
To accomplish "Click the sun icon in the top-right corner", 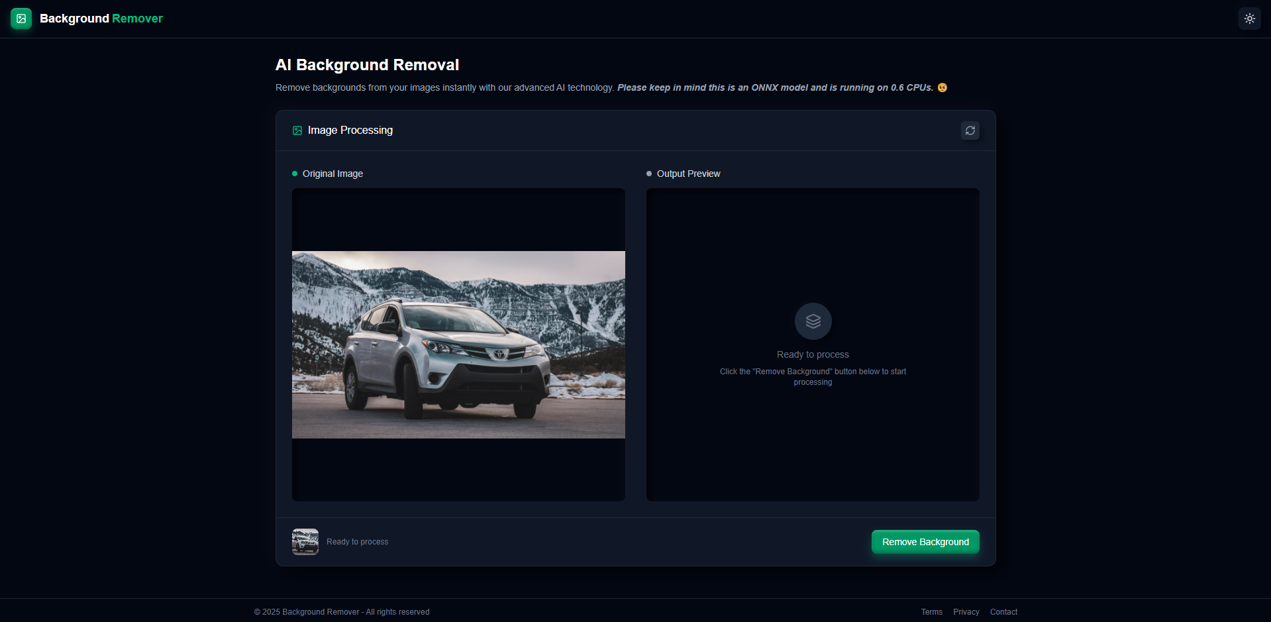I will 1249,19.
